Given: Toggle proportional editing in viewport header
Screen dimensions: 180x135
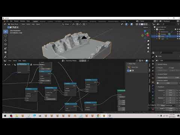Looking at the screenshot, I should click(x=84, y=24).
